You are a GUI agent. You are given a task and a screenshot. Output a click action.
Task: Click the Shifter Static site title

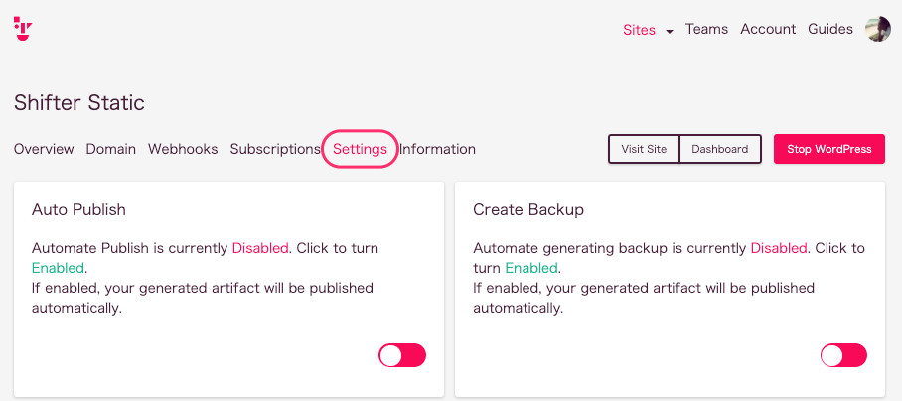(x=79, y=103)
